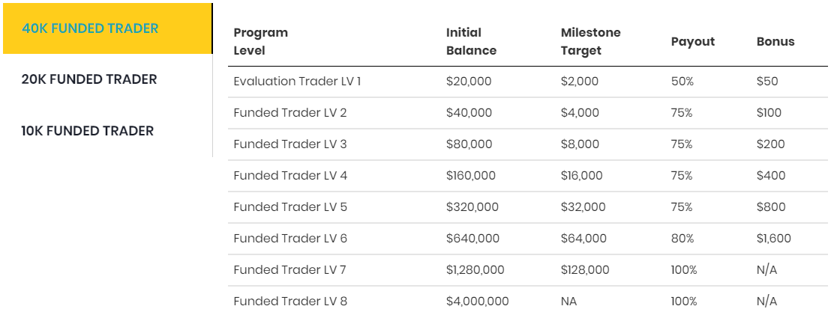Open the 10K FUNDED TRADER tab

point(88,131)
